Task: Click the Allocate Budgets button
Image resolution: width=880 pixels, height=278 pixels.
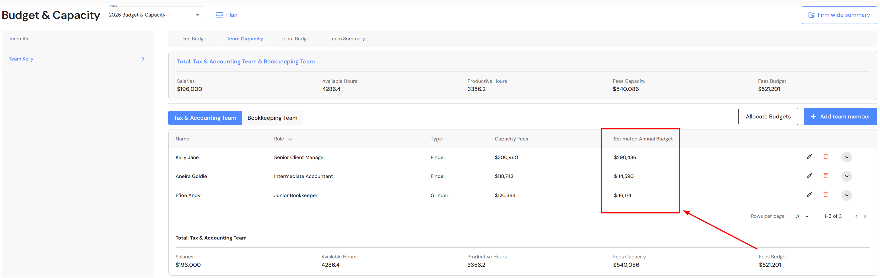Action: (x=768, y=117)
